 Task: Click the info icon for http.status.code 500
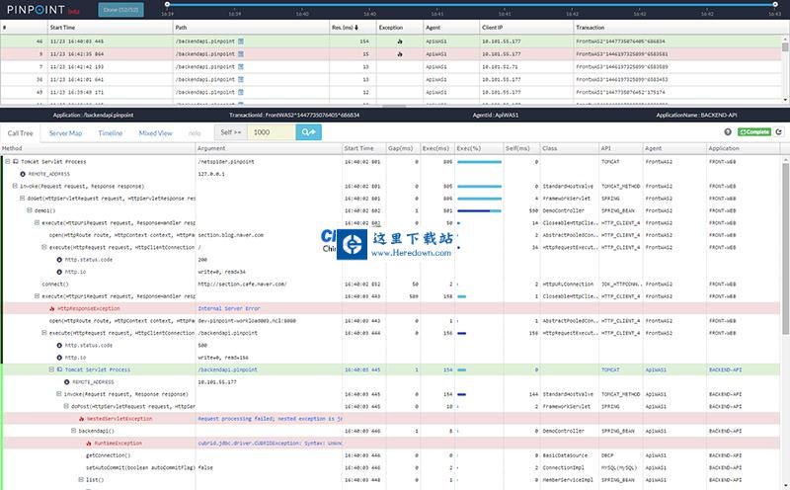click(x=59, y=346)
